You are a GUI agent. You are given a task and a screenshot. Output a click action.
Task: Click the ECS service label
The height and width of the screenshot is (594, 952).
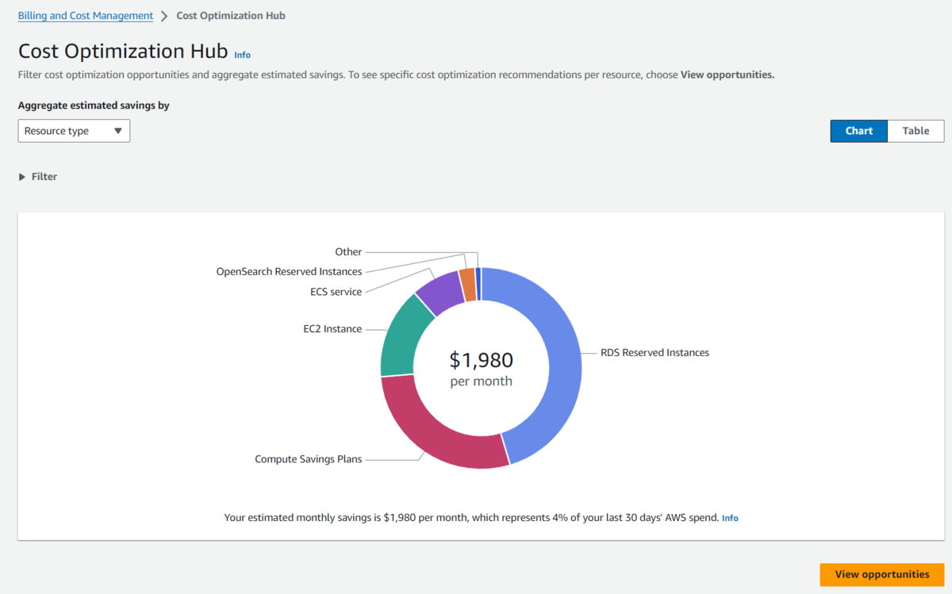coord(336,292)
